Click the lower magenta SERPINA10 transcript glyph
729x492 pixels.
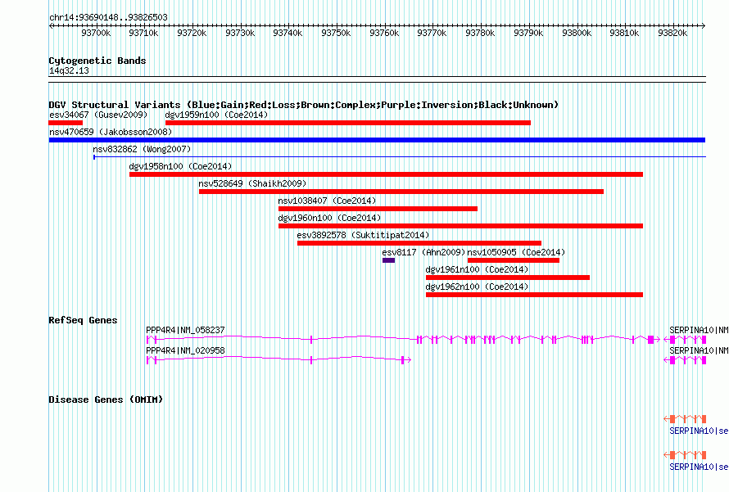tap(685, 360)
